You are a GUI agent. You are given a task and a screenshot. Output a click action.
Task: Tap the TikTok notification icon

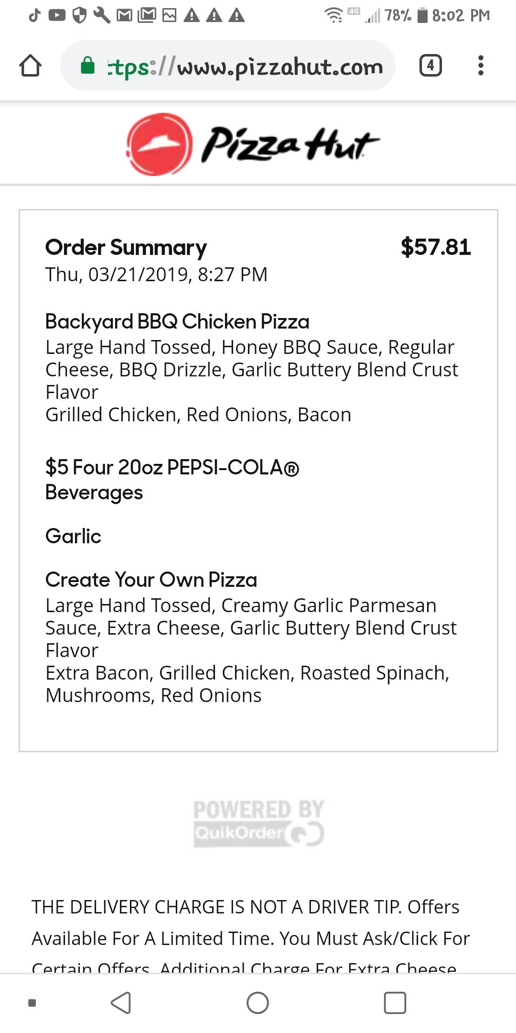coord(34,16)
